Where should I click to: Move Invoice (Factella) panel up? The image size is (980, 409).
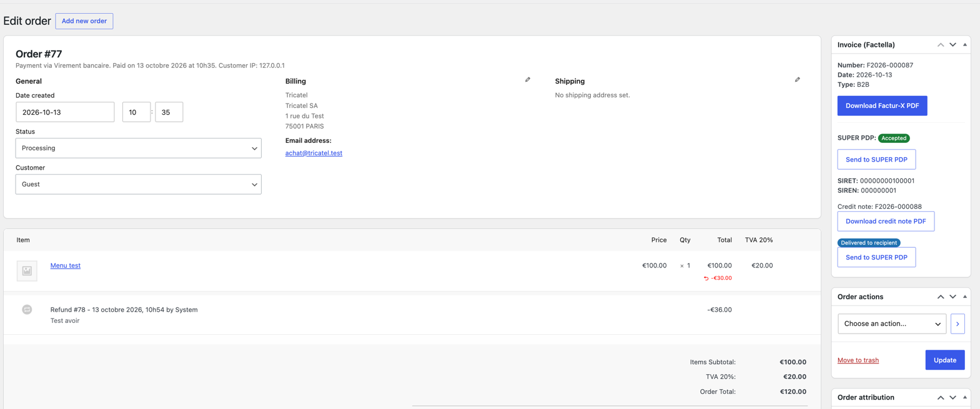[x=941, y=45]
